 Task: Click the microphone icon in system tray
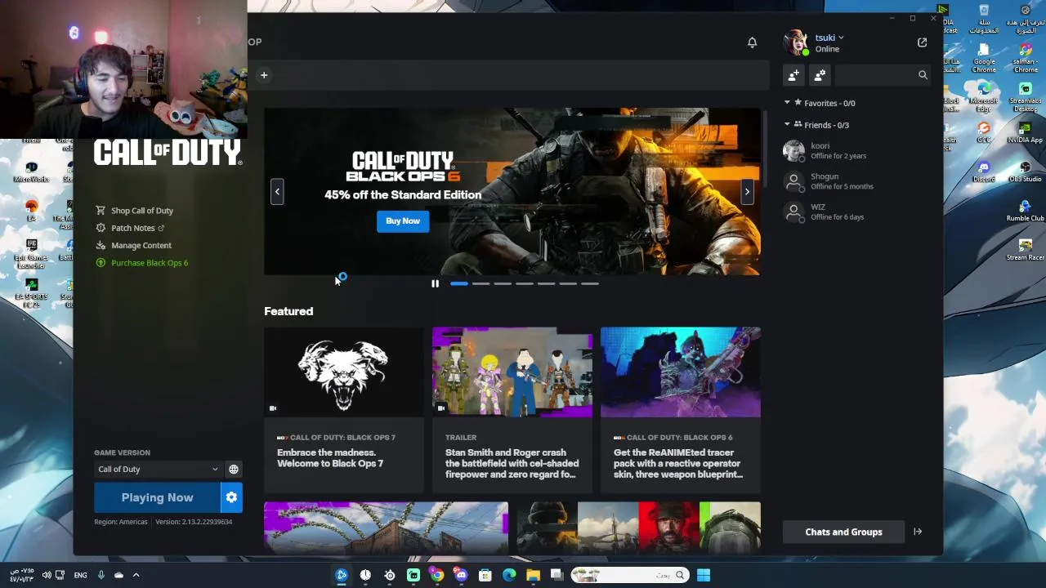pos(101,575)
